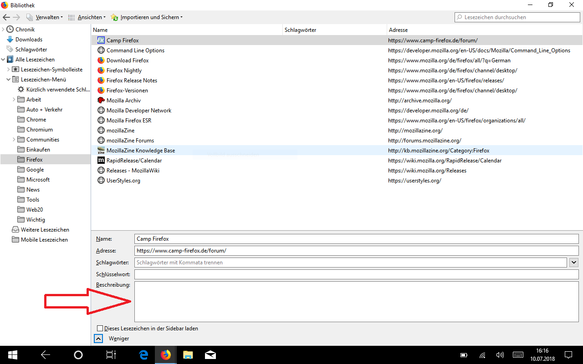Open the Action Center notifications icon
583x364 pixels.
click(568, 355)
